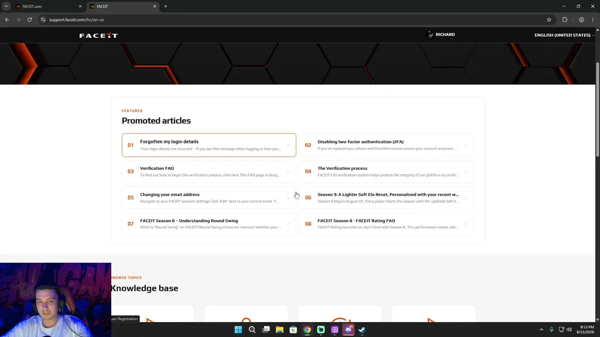Open Windows Search from the taskbar
This screenshot has width=600, height=337.
252,330
